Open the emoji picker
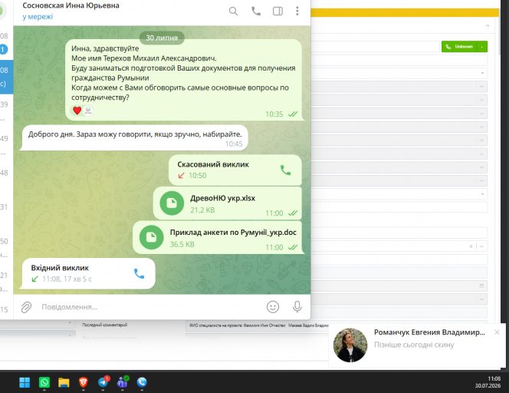The width and height of the screenshot is (509, 393). coord(273,306)
